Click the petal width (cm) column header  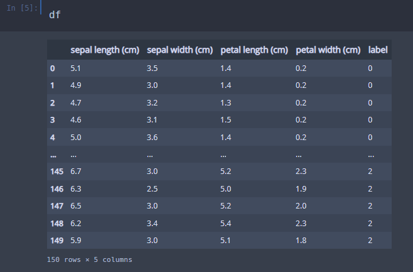click(328, 50)
